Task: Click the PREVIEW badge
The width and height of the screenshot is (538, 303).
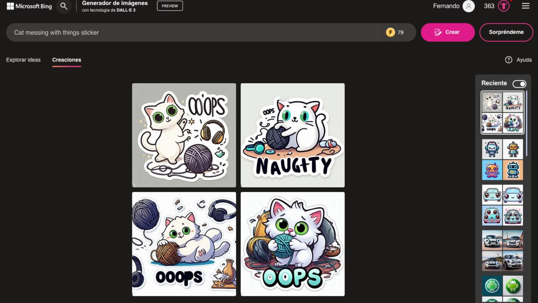Action: click(x=170, y=6)
